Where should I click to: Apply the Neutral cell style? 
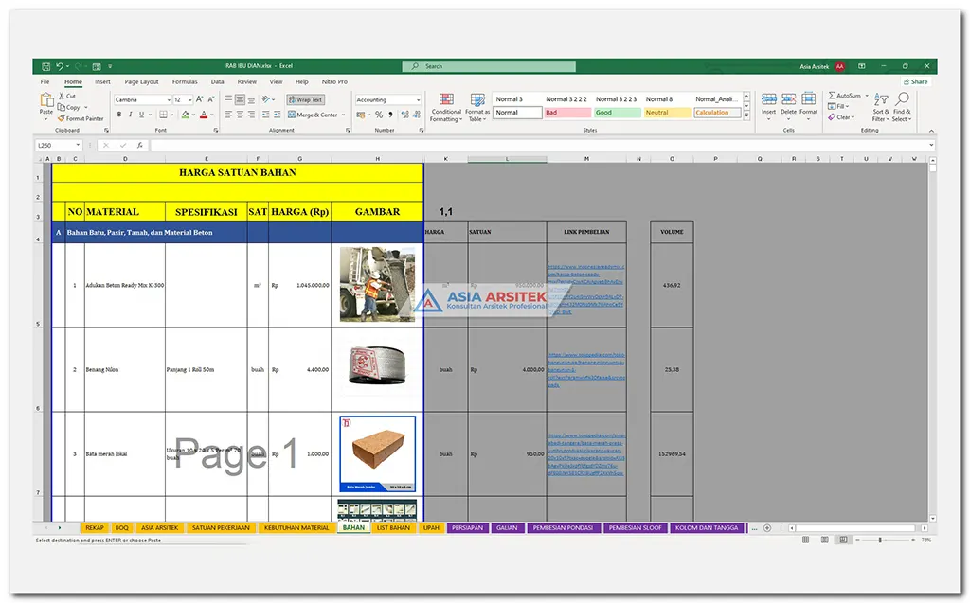click(668, 113)
